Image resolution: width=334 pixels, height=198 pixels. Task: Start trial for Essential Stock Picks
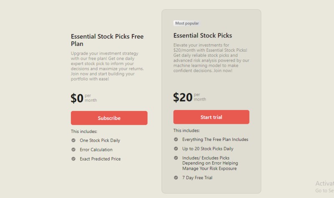(211, 117)
